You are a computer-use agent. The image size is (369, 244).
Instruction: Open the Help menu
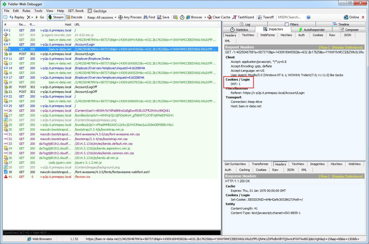60,11
